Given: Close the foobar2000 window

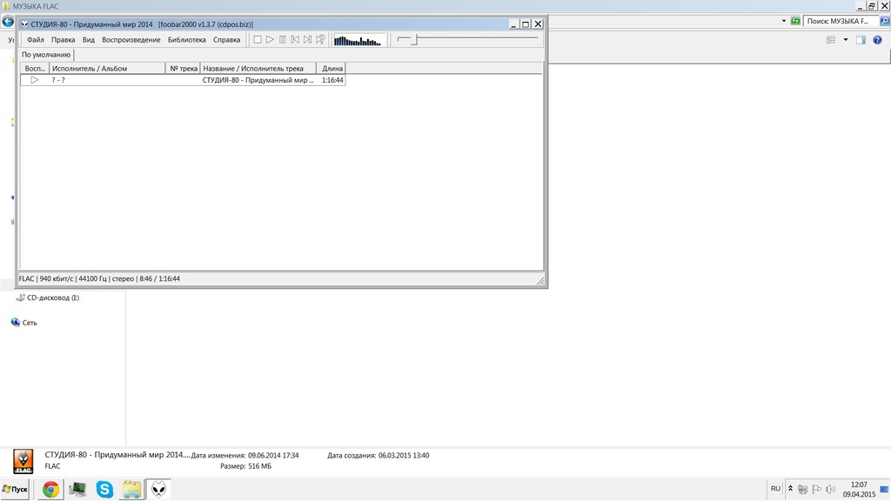Looking at the screenshot, I should pyautogui.click(x=538, y=24).
